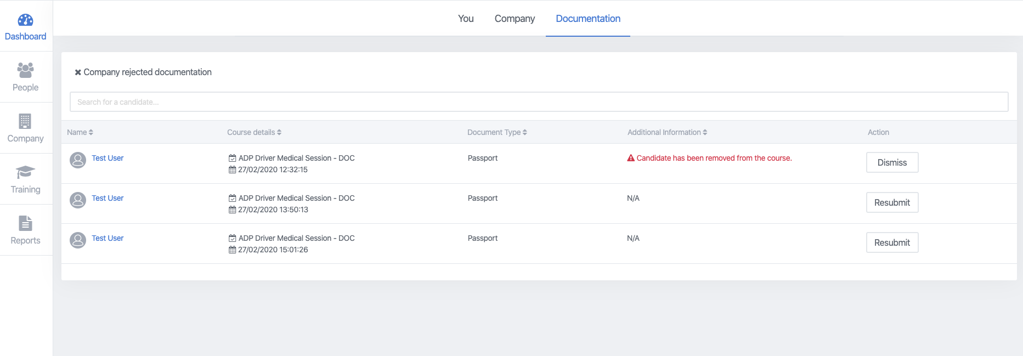Viewport: 1023px width, 356px height.
Task: Focus the Search for a candidate field
Action: click(x=539, y=102)
